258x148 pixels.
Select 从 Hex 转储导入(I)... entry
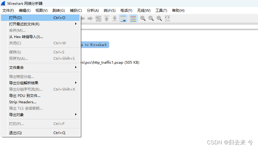[x=40, y=37]
